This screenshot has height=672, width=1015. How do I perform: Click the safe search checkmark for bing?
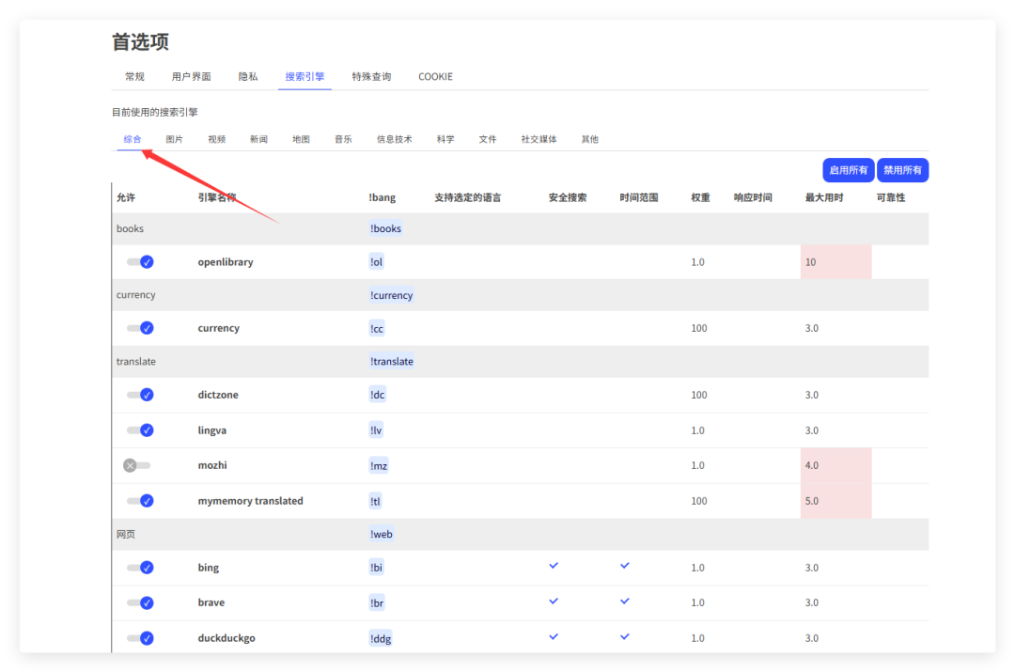[x=553, y=567]
